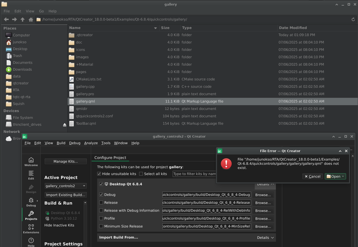Open dropdown arrow on Open button
This screenshot has height=247, width=358.
(x=343, y=176)
